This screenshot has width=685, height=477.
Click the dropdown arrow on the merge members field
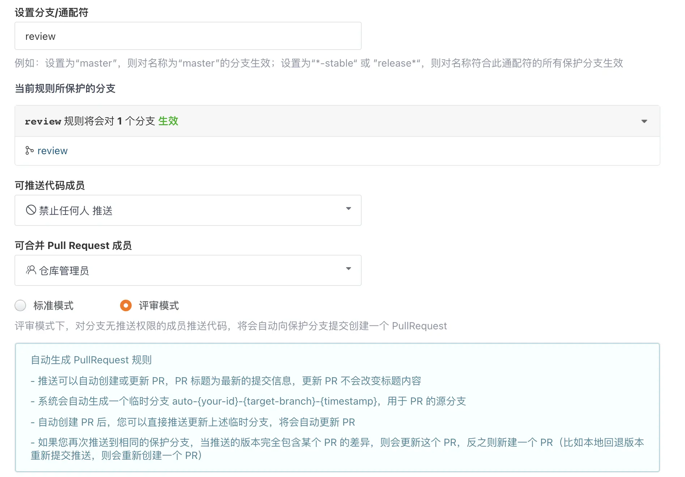pyautogui.click(x=348, y=269)
